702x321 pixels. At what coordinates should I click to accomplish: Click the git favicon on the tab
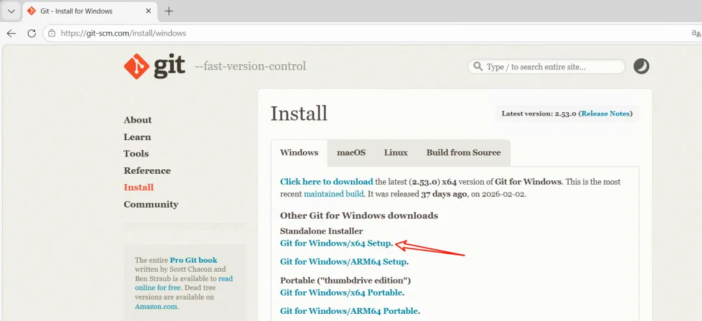[x=31, y=11]
